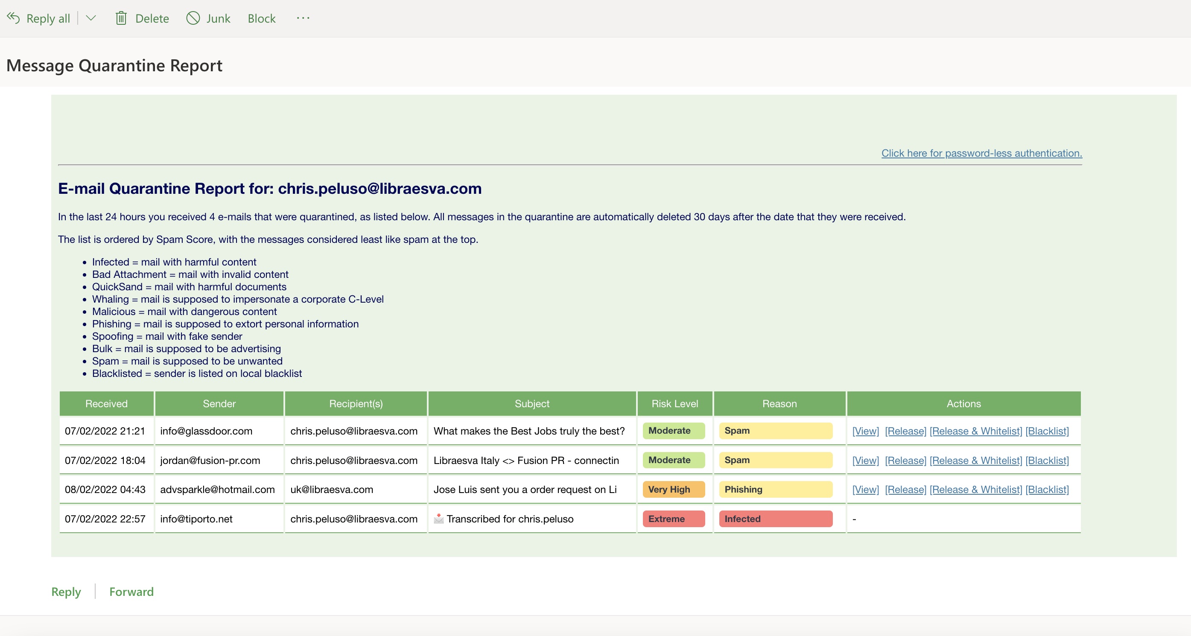Click the Extreme risk badge
1191x636 pixels.
coord(674,519)
